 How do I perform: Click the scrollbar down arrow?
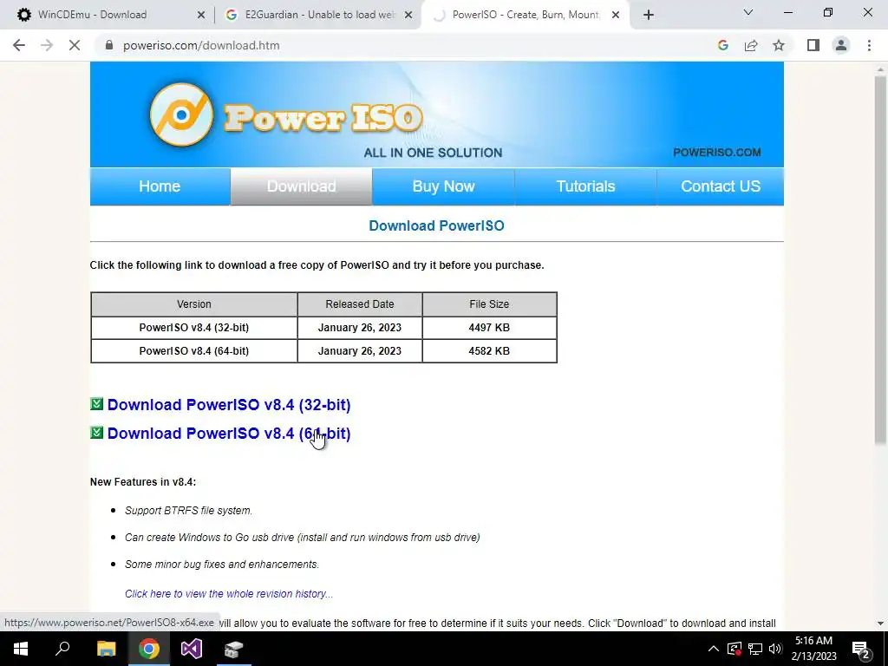coord(880,623)
